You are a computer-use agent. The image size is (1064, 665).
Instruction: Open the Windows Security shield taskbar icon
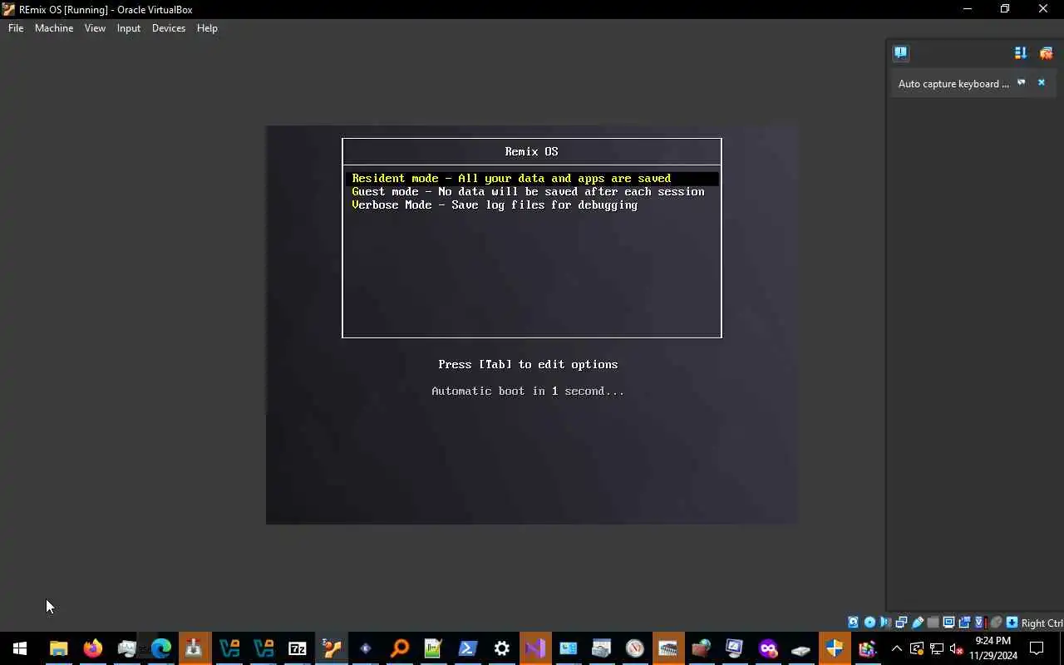(x=835, y=648)
